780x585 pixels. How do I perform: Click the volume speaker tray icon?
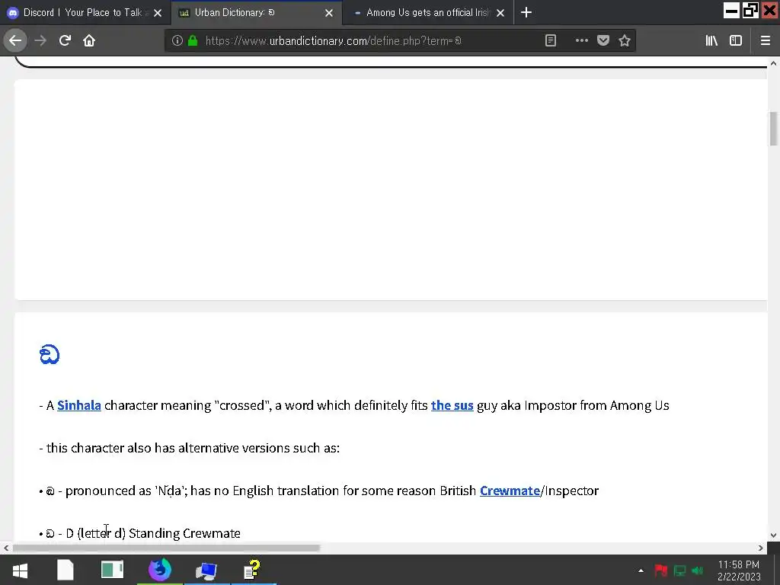pyautogui.click(x=698, y=571)
